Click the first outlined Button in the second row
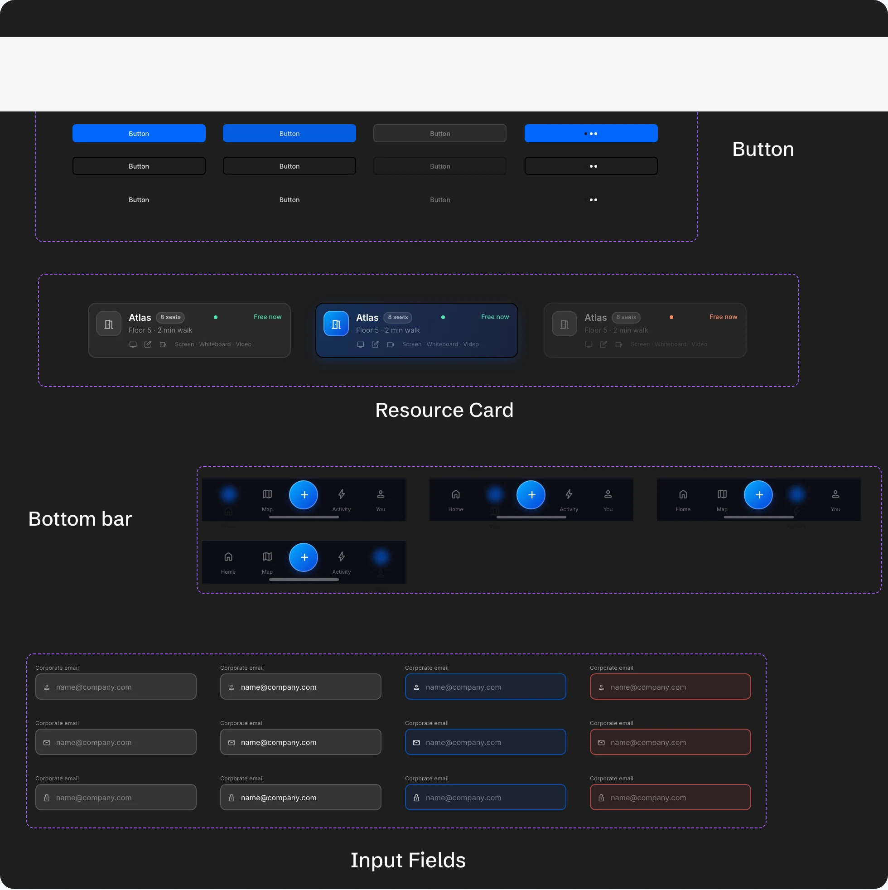 (x=139, y=166)
